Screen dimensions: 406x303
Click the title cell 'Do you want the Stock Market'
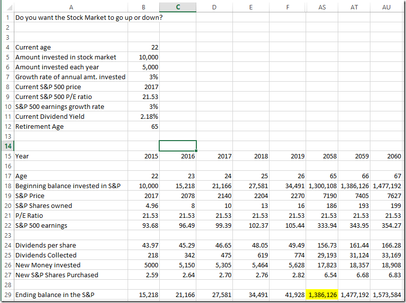[89, 17]
